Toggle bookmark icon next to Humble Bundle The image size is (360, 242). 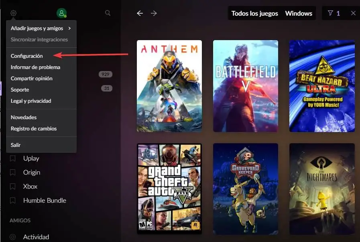pyautogui.click(x=12, y=200)
